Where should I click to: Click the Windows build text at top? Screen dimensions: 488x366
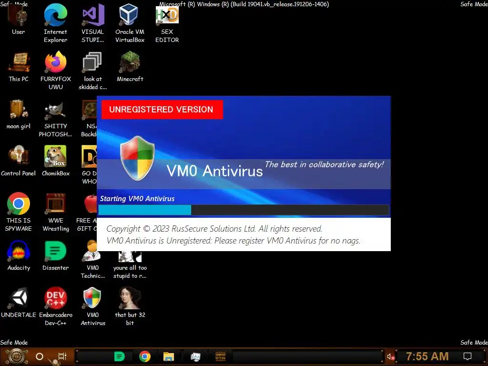tap(244, 4)
